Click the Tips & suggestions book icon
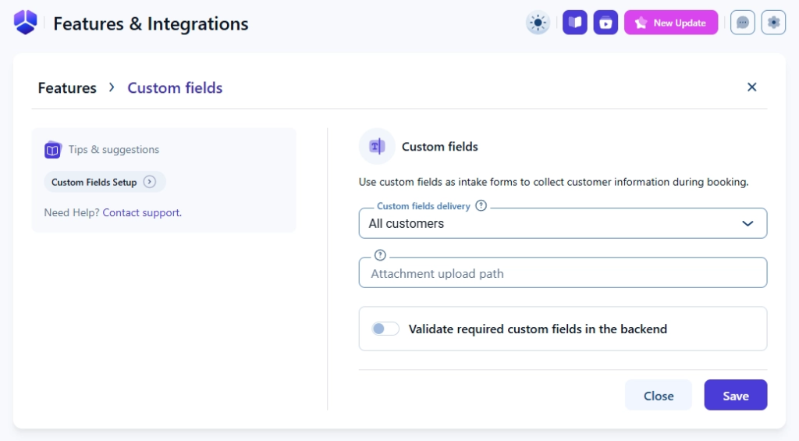This screenshot has width=799, height=441. [x=53, y=150]
